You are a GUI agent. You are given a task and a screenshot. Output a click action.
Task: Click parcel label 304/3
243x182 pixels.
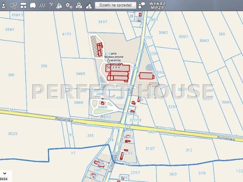click(204, 41)
